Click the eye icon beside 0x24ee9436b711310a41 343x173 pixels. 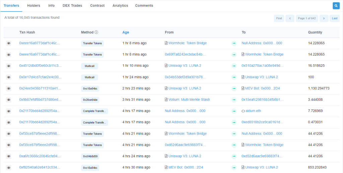pos(8,88)
